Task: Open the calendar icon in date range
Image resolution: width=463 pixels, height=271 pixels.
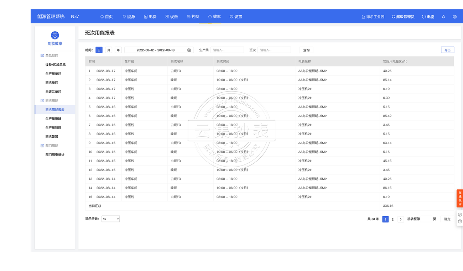Action: point(189,50)
